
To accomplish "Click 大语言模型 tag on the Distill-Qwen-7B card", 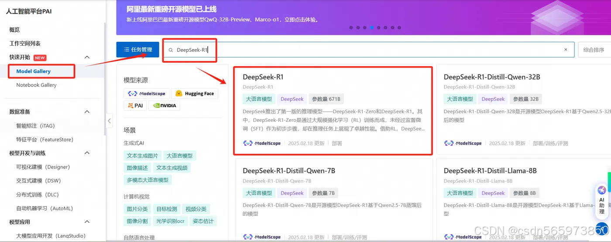I will point(259,193).
